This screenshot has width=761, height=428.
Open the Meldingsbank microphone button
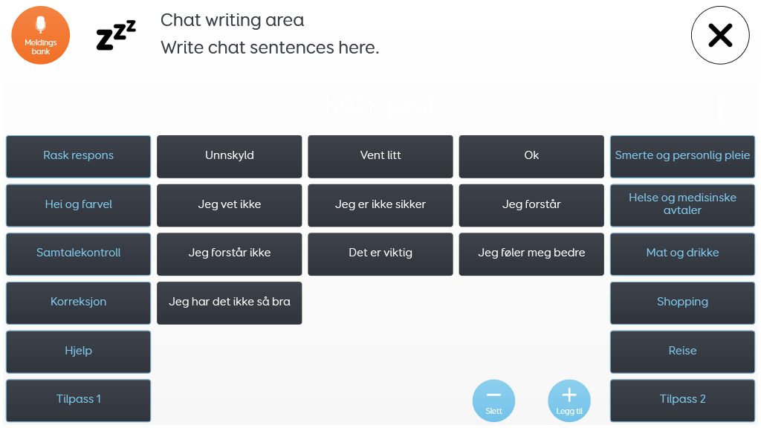41,36
